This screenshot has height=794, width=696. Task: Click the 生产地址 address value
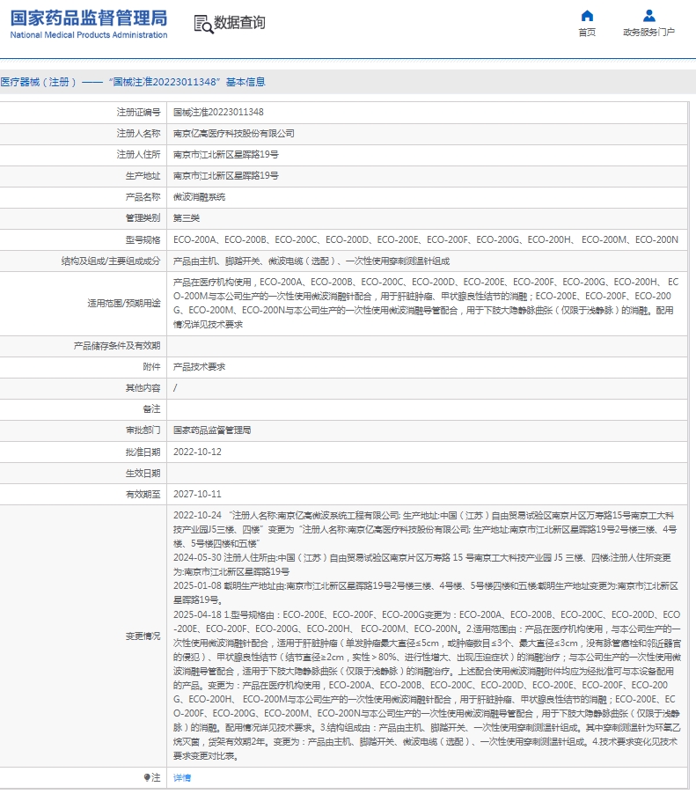point(226,176)
